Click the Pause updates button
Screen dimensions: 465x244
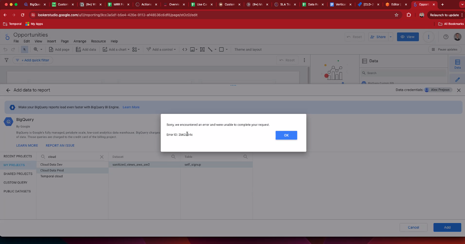(445, 49)
